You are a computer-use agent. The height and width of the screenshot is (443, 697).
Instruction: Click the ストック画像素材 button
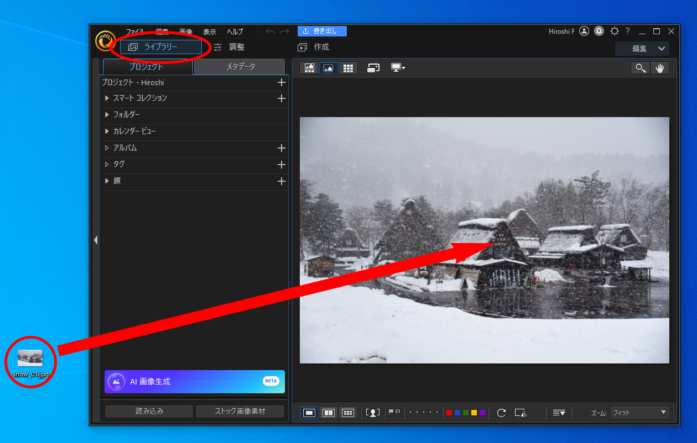click(240, 412)
